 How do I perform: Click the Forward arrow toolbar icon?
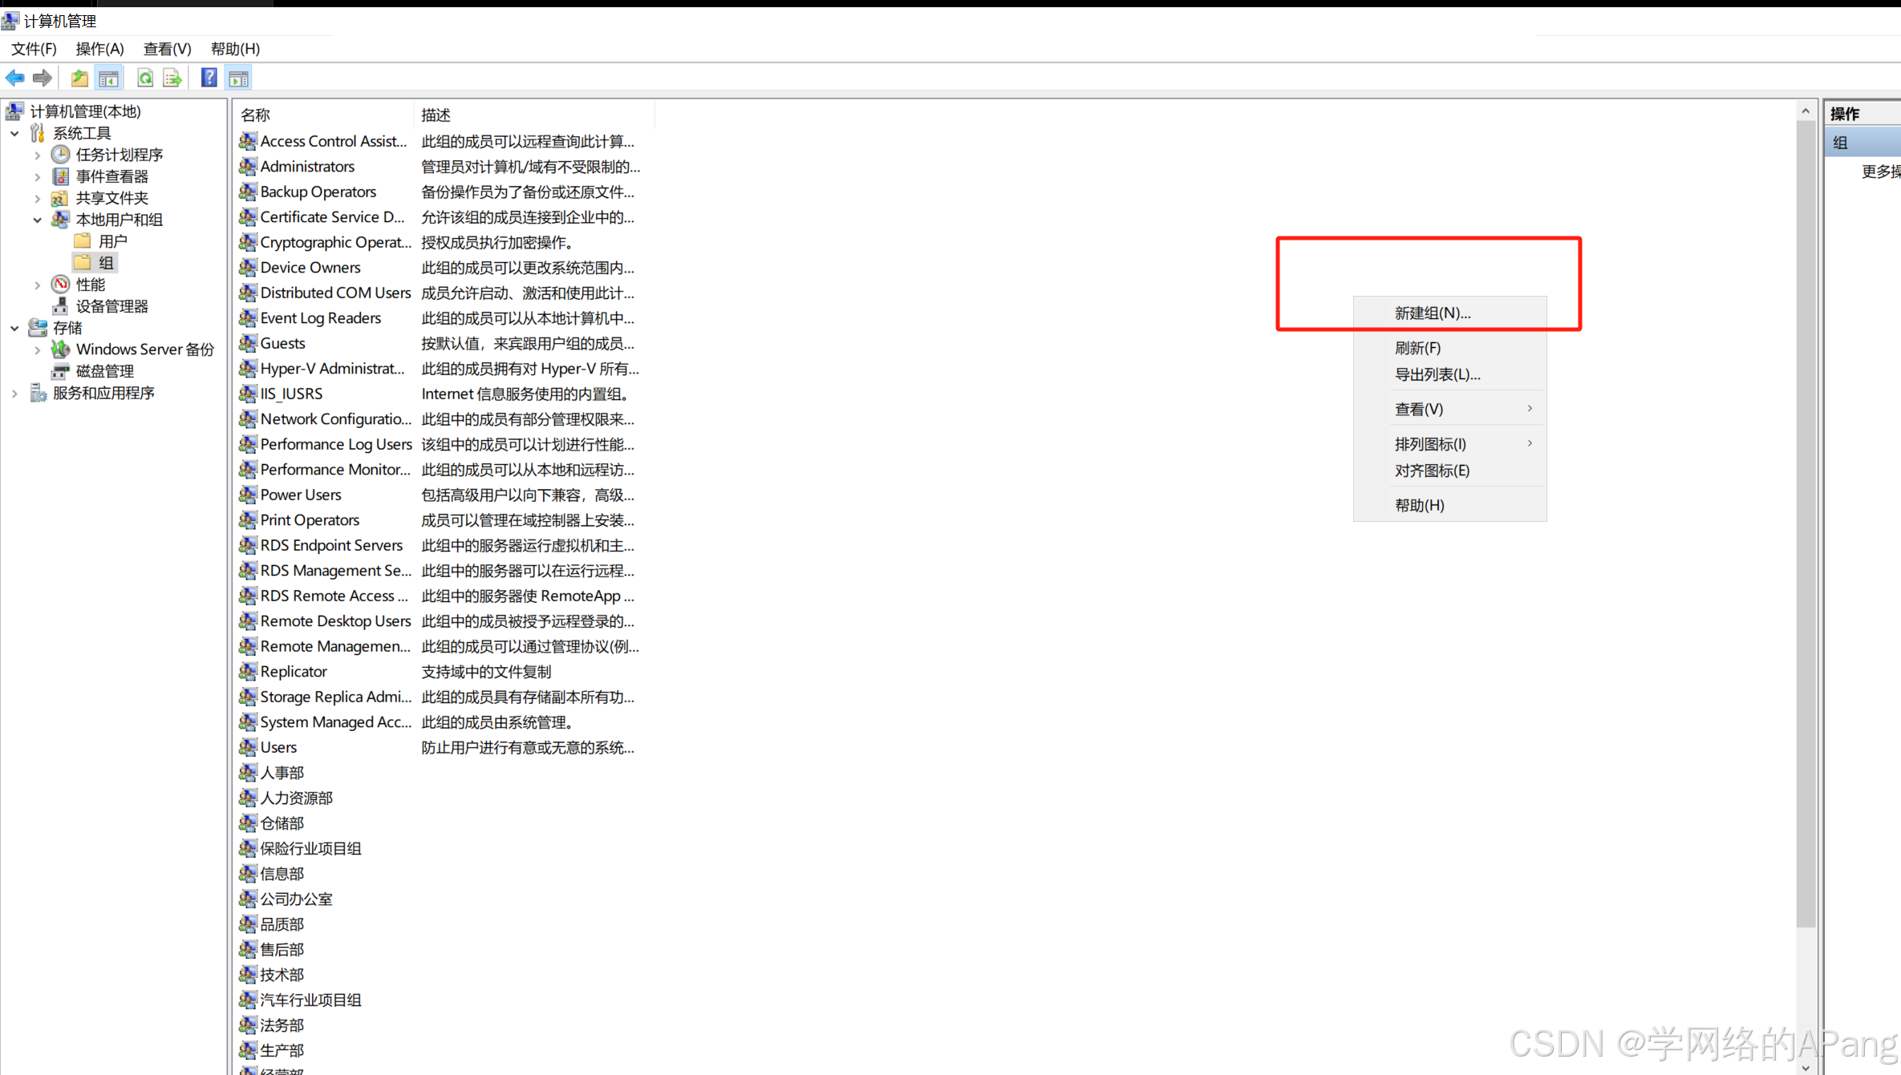click(43, 78)
